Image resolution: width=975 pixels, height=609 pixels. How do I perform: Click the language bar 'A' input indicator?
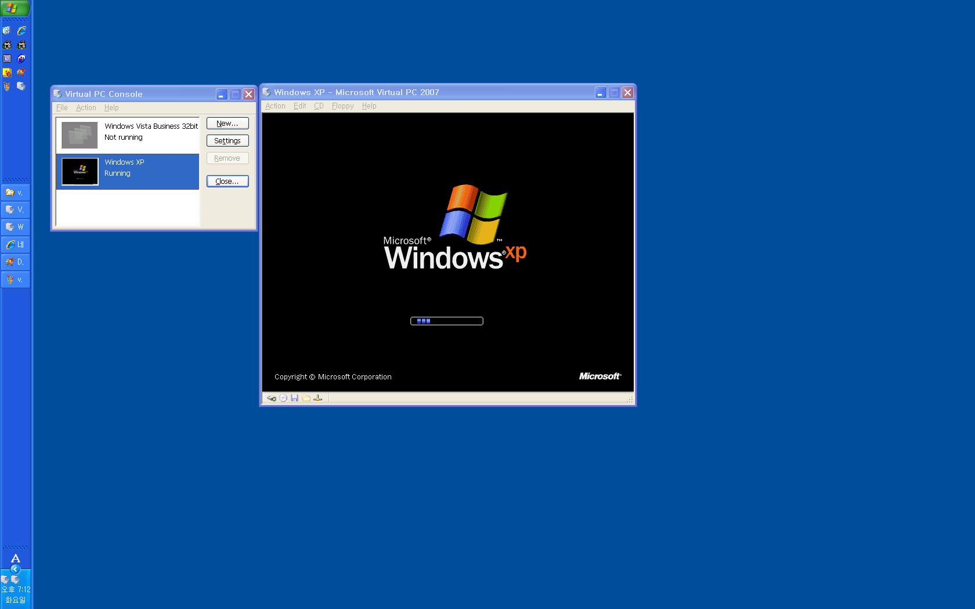click(x=16, y=559)
